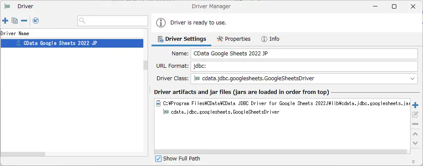
Task: Add a new driver with plus icon
Action: [x=5, y=21]
